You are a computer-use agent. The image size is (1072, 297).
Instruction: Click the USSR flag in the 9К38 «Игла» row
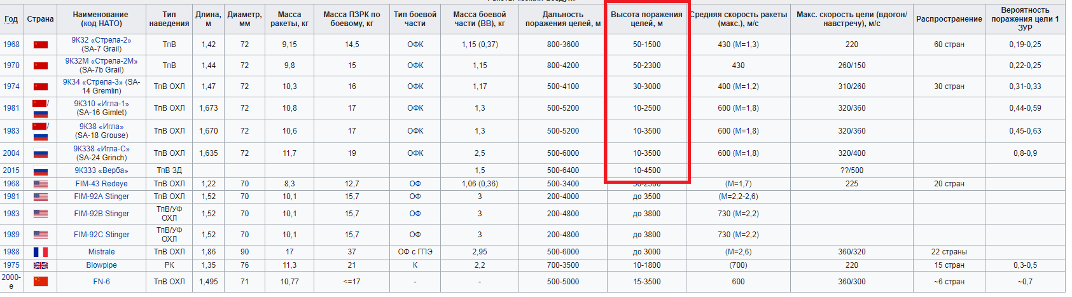coord(39,126)
